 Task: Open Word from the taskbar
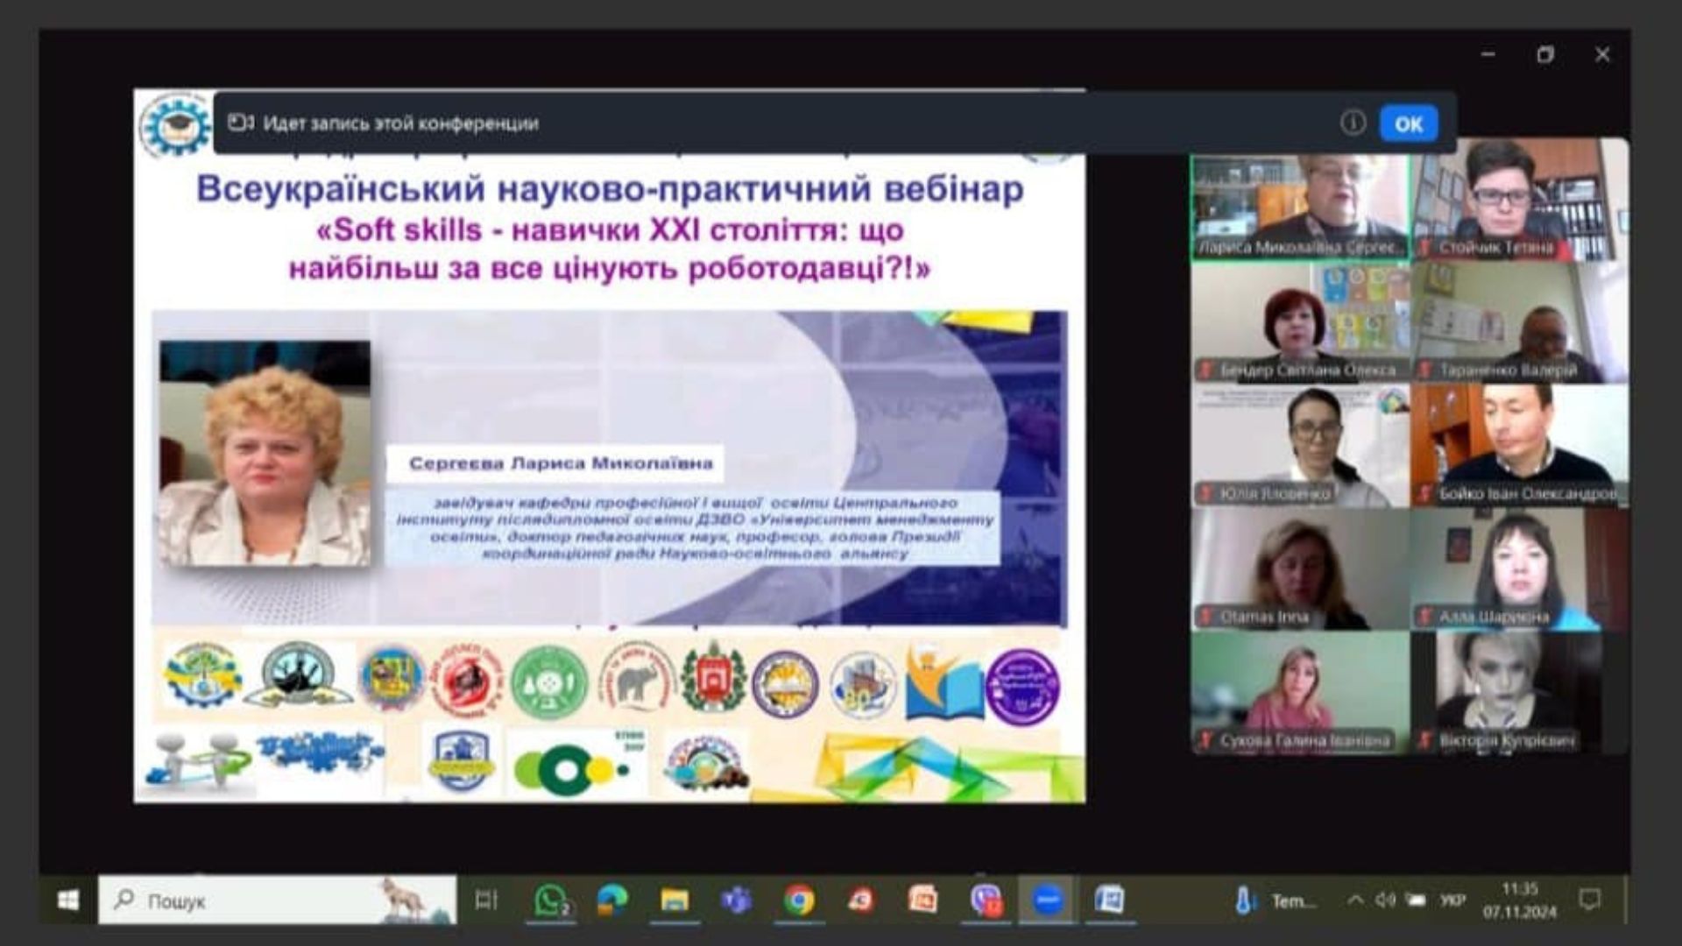1110,900
